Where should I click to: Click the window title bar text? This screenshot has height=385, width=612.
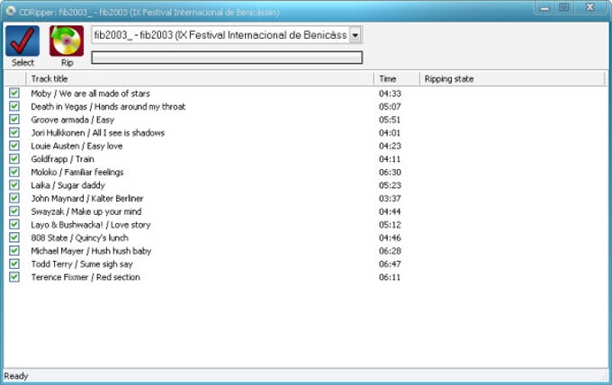pyautogui.click(x=149, y=12)
